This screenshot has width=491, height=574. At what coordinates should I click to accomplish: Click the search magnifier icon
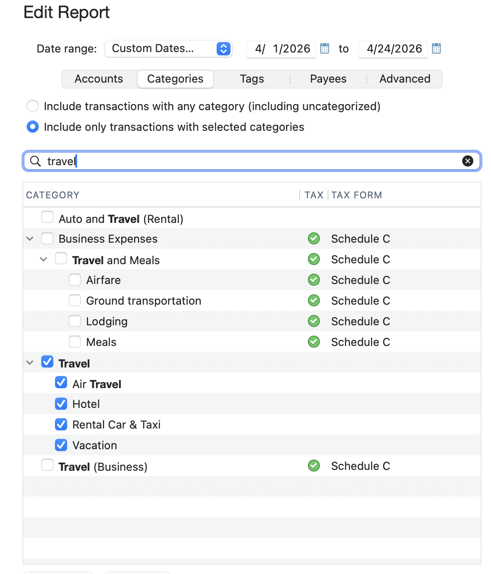pyautogui.click(x=35, y=161)
